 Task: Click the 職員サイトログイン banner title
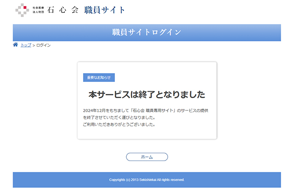point(146,32)
